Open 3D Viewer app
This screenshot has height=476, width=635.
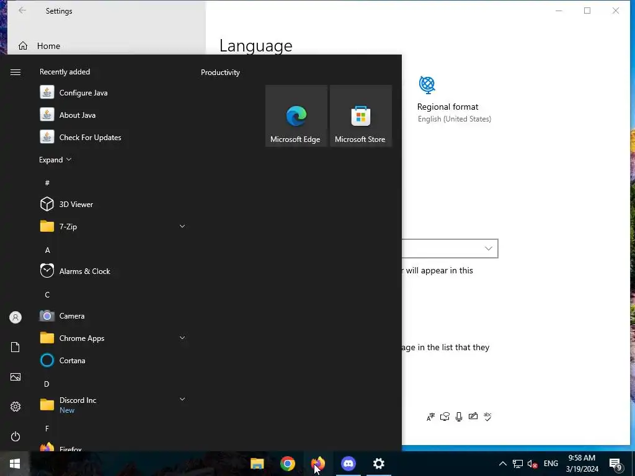113,204
